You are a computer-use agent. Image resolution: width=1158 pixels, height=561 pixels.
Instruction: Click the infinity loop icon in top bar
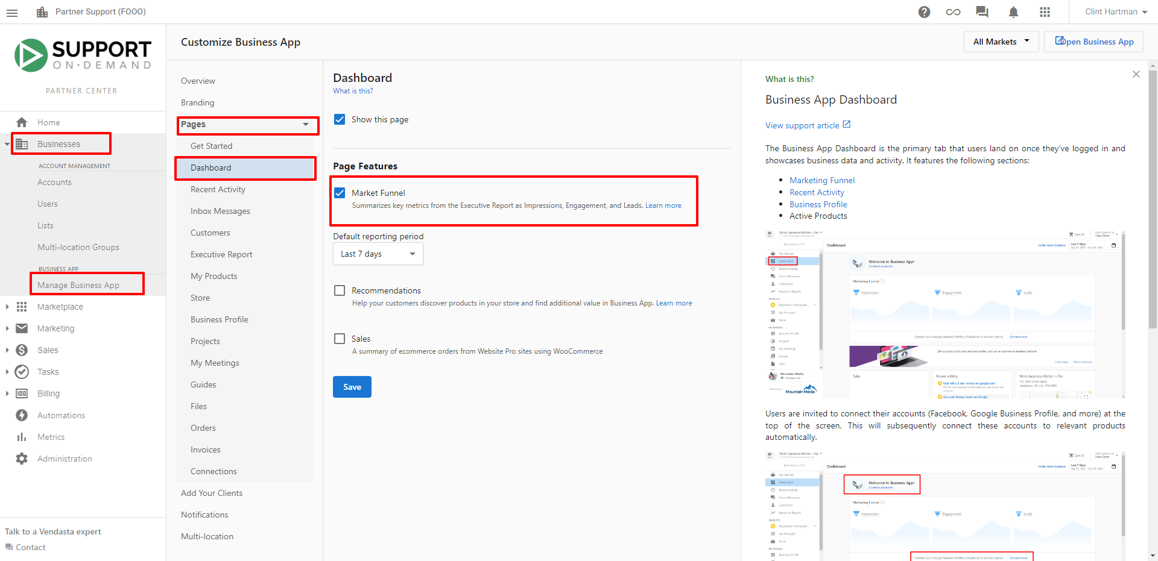(x=953, y=12)
